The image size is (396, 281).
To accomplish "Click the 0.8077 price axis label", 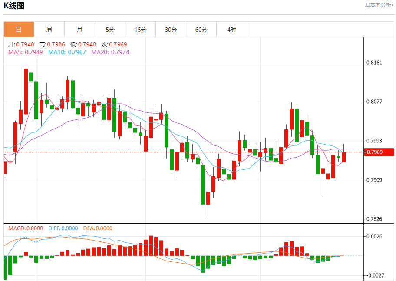I will coord(374,102).
